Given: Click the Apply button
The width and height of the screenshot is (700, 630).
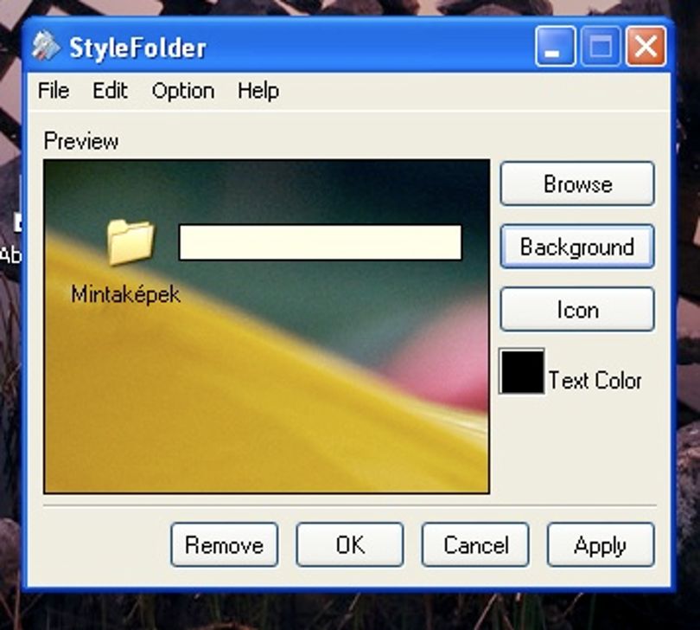Looking at the screenshot, I should point(601,544).
